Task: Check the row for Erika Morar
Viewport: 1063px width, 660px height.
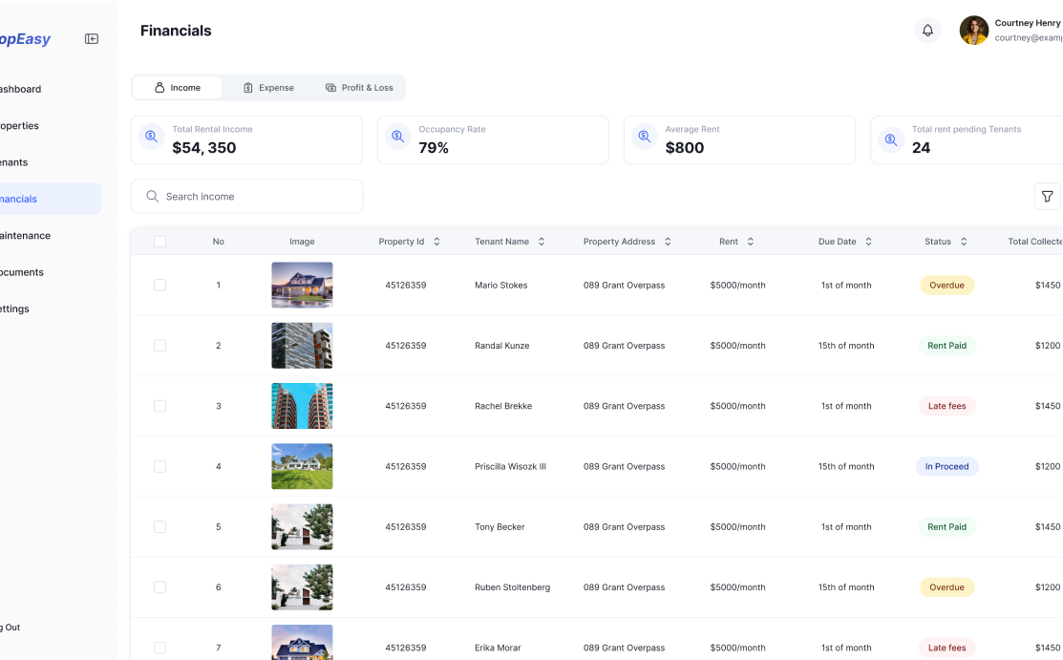Action: point(160,648)
